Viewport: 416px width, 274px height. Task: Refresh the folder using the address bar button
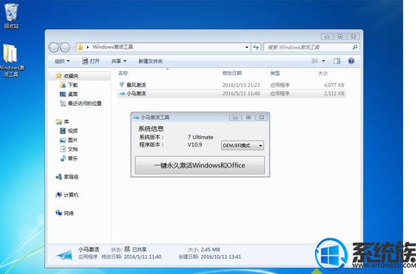[256, 47]
